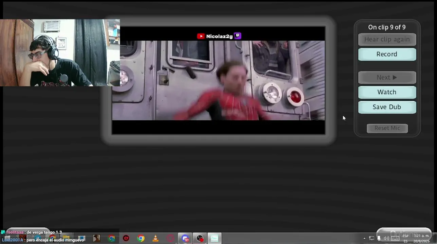This screenshot has width=437, height=244.
Task: Open VLC media player from taskbar
Action: click(x=156, y=239)
